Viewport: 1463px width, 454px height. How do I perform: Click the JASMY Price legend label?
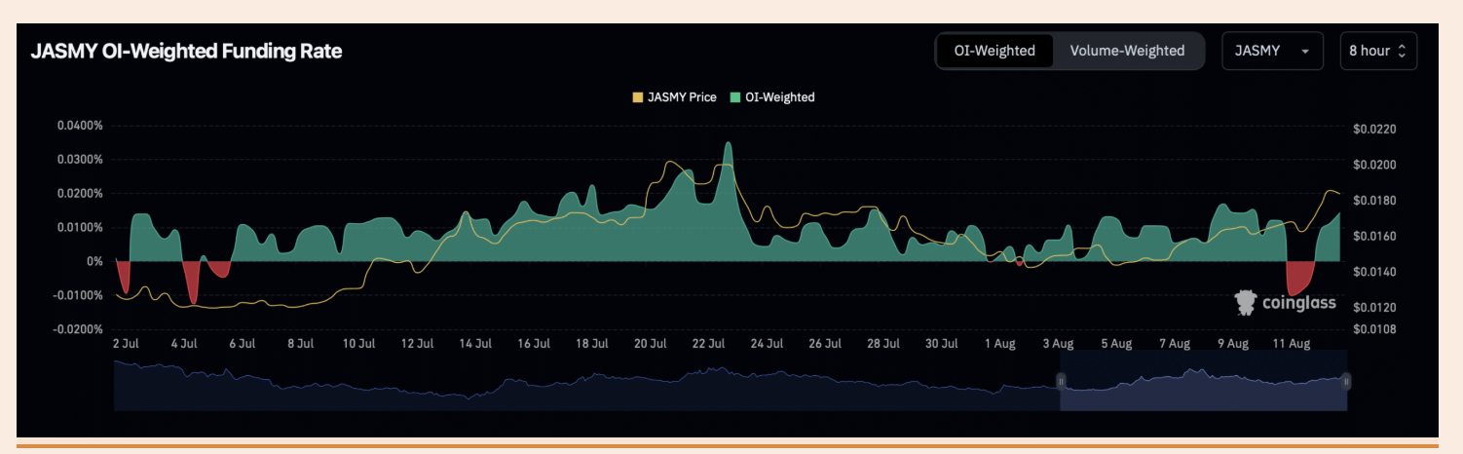tap(682, 97)
